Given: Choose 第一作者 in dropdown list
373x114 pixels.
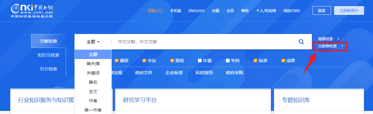Looking at the screenshot, I should click(x=93, y=110).
